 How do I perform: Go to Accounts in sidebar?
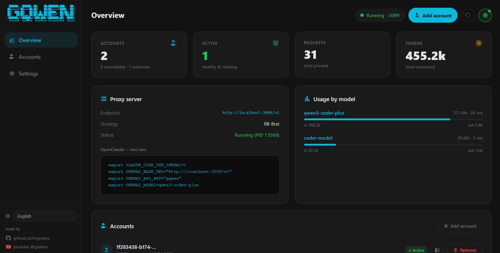click(x=41, y=57)
